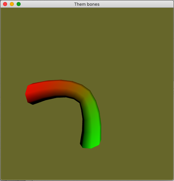174x181 pixels.
Task: Click the Them bones title text
Action: (x=87, y=4)
